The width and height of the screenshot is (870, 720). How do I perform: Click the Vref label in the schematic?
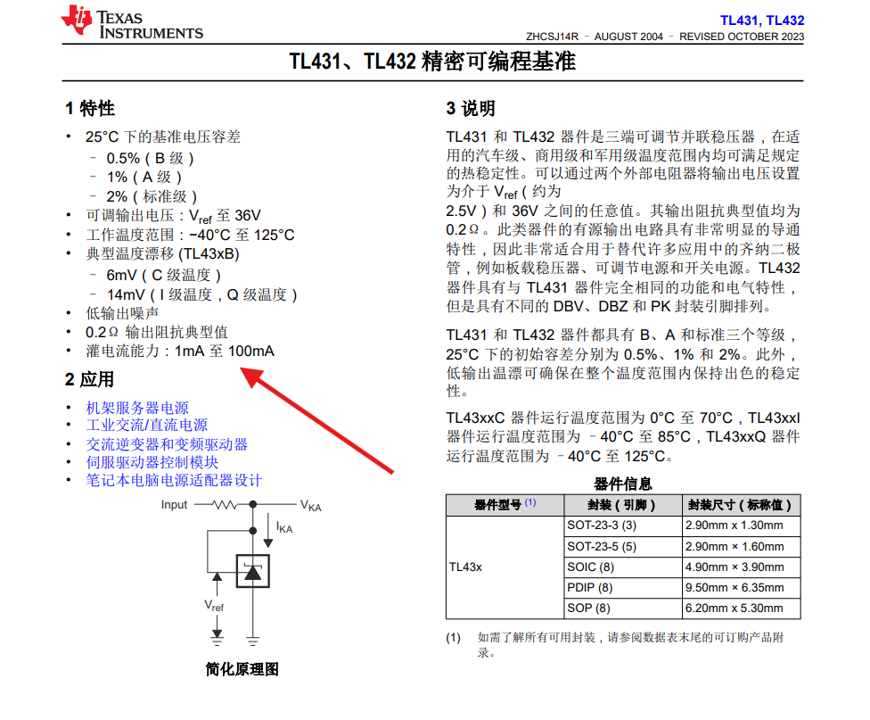coord(214,606)
